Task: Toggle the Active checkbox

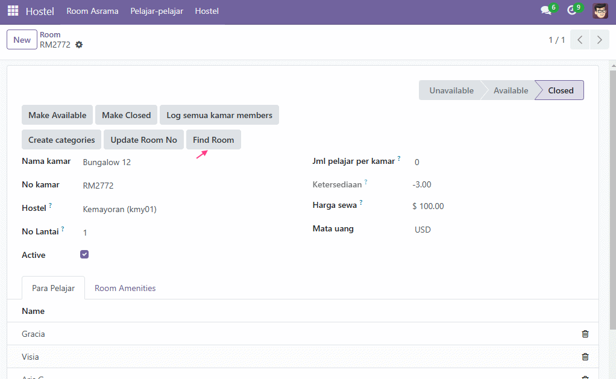Action: pos(84,254)
